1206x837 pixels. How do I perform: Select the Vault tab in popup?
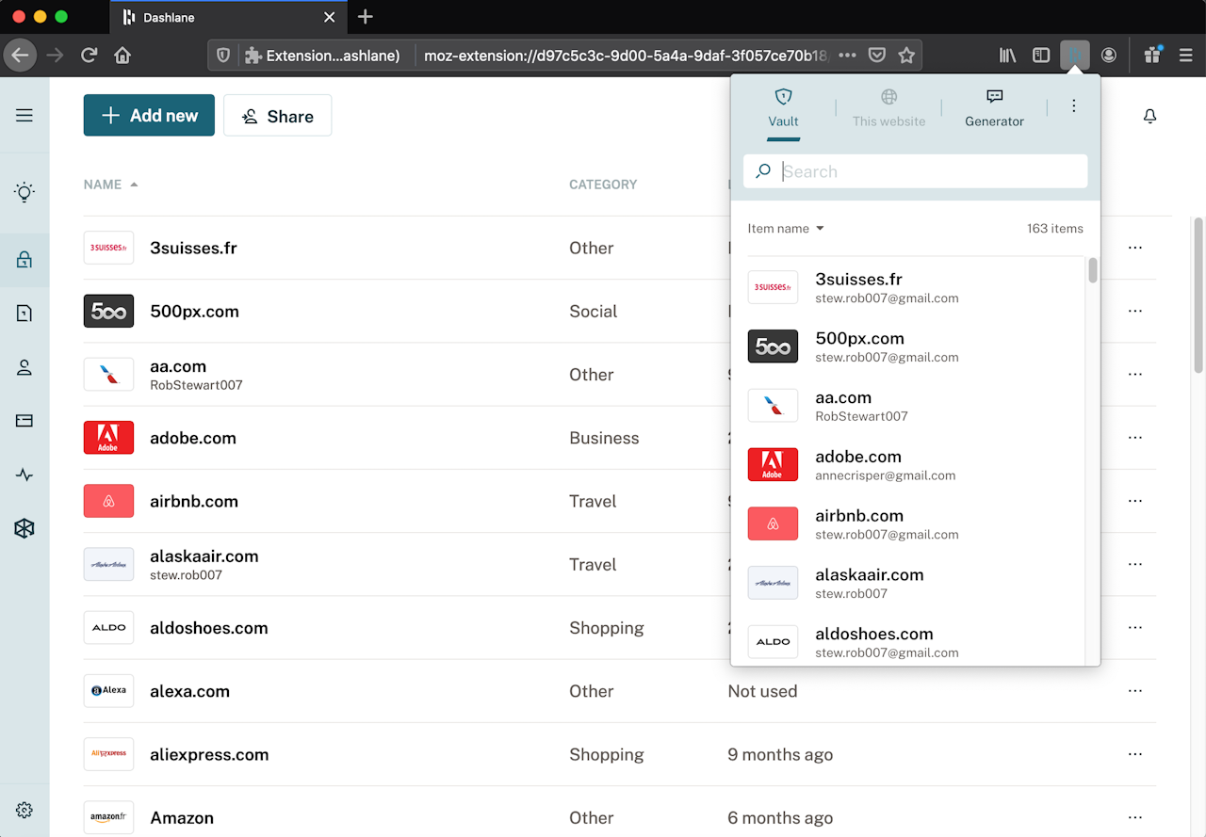click(783, 109)
